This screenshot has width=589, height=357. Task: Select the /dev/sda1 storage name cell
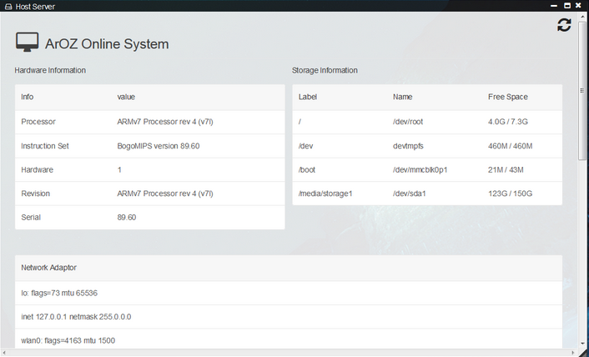click(409, 194)
